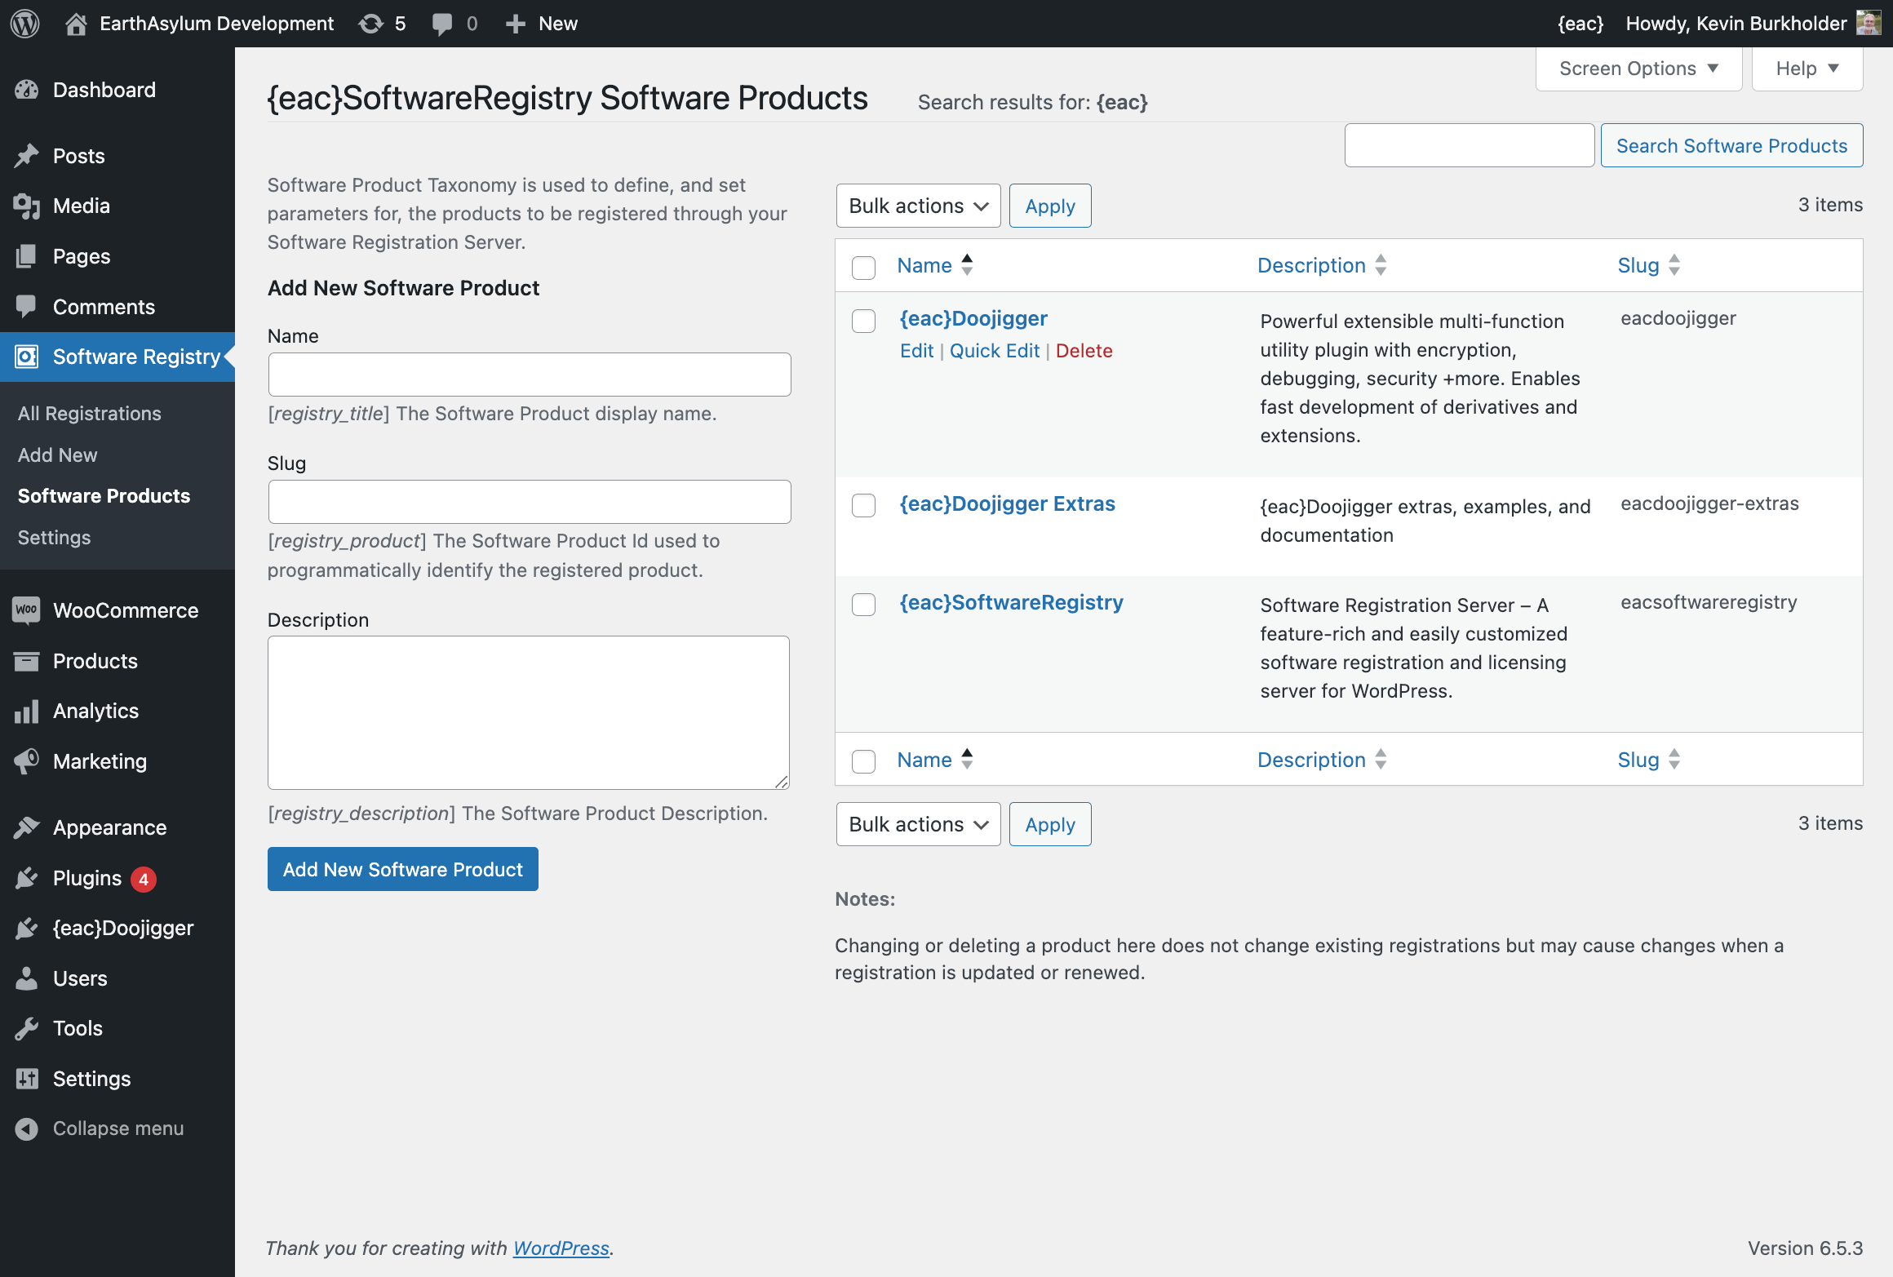Click the Tools wrench icon
This screenshot has width=1893, height=1277.
27,1028
